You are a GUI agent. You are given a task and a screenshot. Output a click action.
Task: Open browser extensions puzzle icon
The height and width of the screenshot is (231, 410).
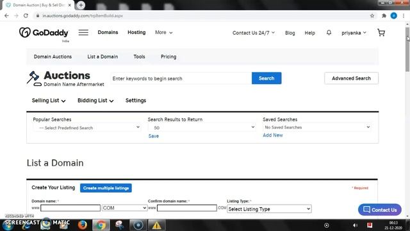[384, 15]
